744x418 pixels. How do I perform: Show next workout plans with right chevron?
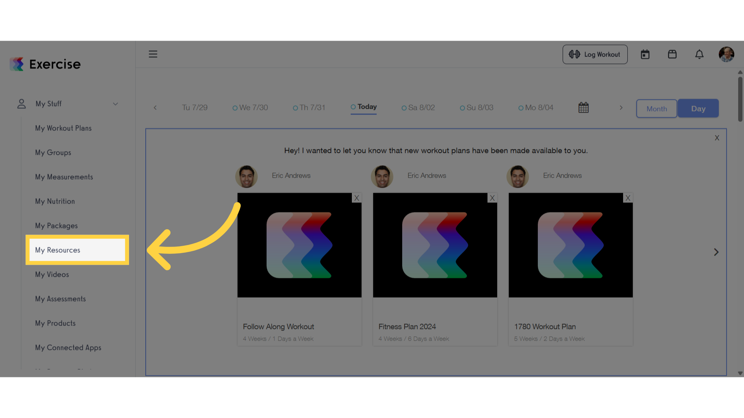click(716, 252)
